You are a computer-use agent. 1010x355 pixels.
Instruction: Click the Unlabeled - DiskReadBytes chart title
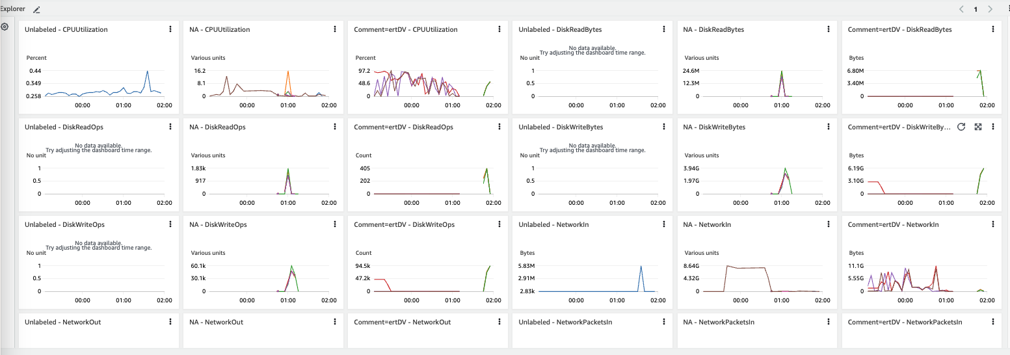pyautogui.click(x=560, y=29)
